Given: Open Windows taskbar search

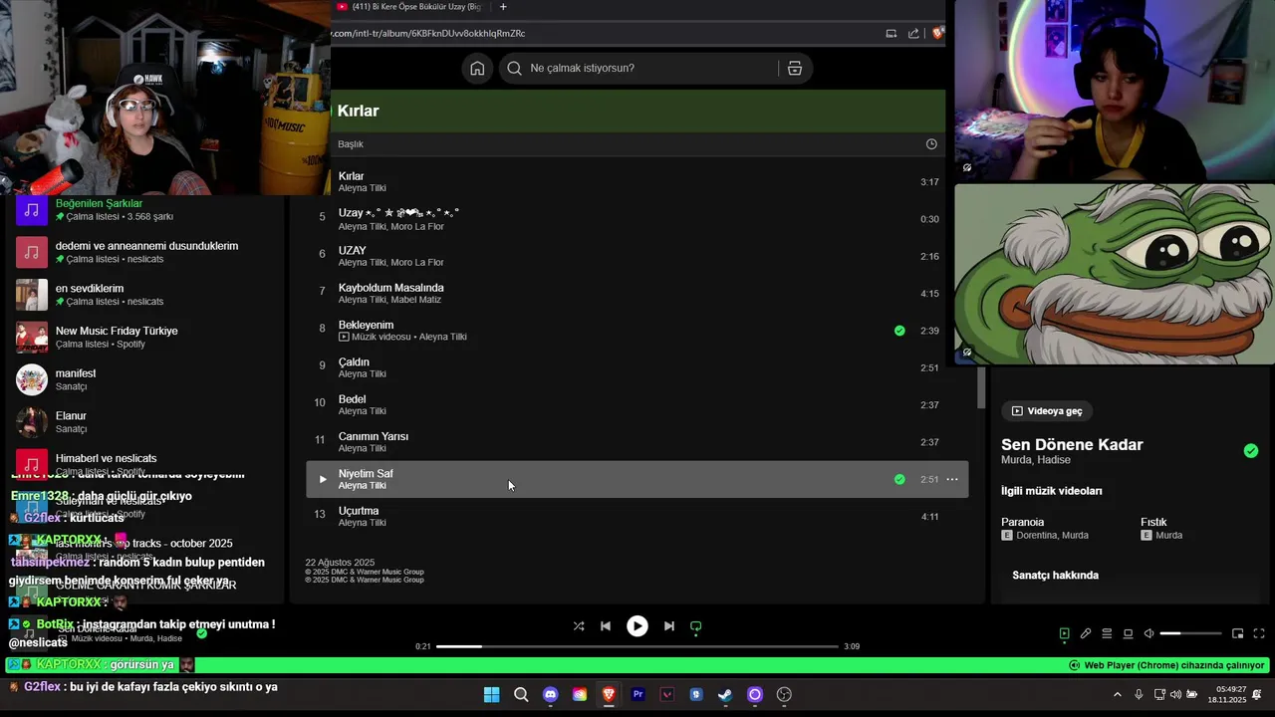Looking at the screenshot, I should click(x=521, y=695).
